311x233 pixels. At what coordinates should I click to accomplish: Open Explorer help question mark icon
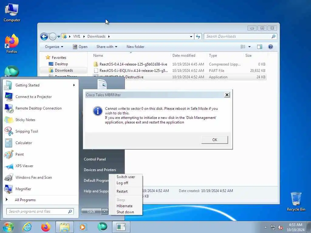[x=270, y=47]
